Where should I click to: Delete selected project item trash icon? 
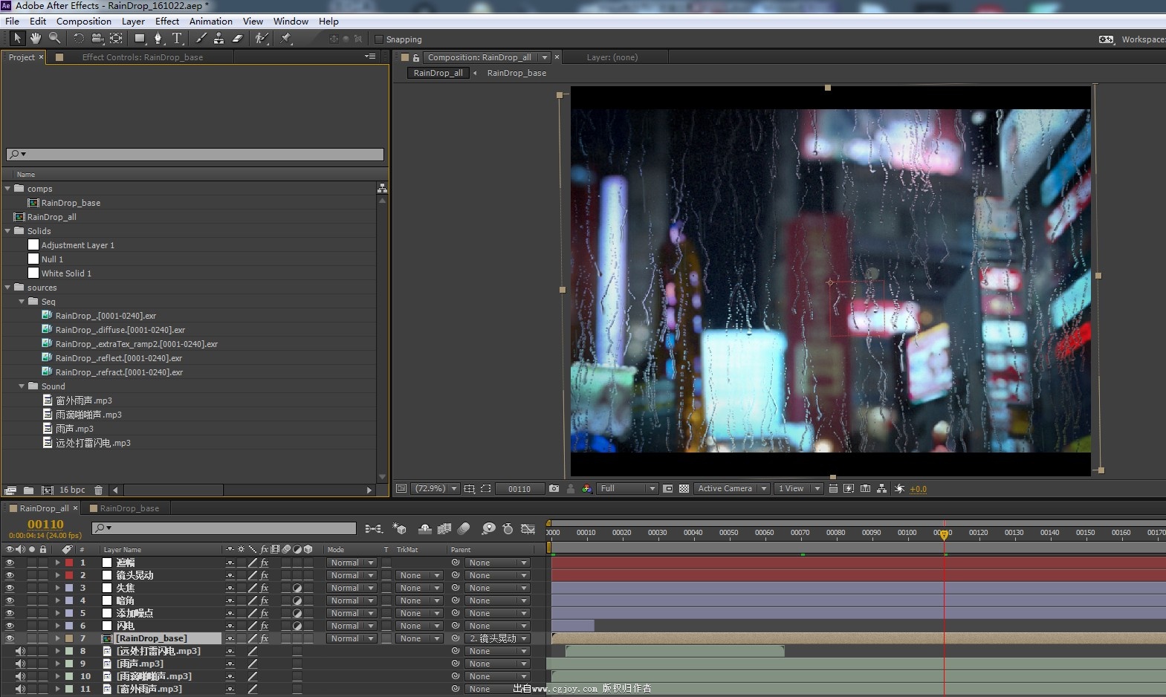(x=99, y=490)
